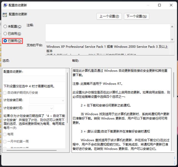Click the options panel horizontal scrollbar
Viewport: 178px width, 167px height.
coord(32,150)
